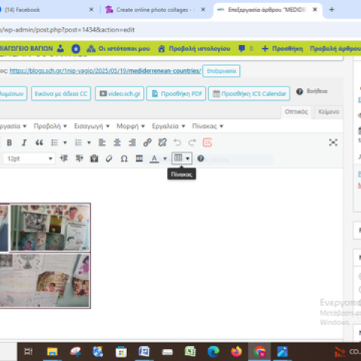Insert or edit a link

(147, 143)
